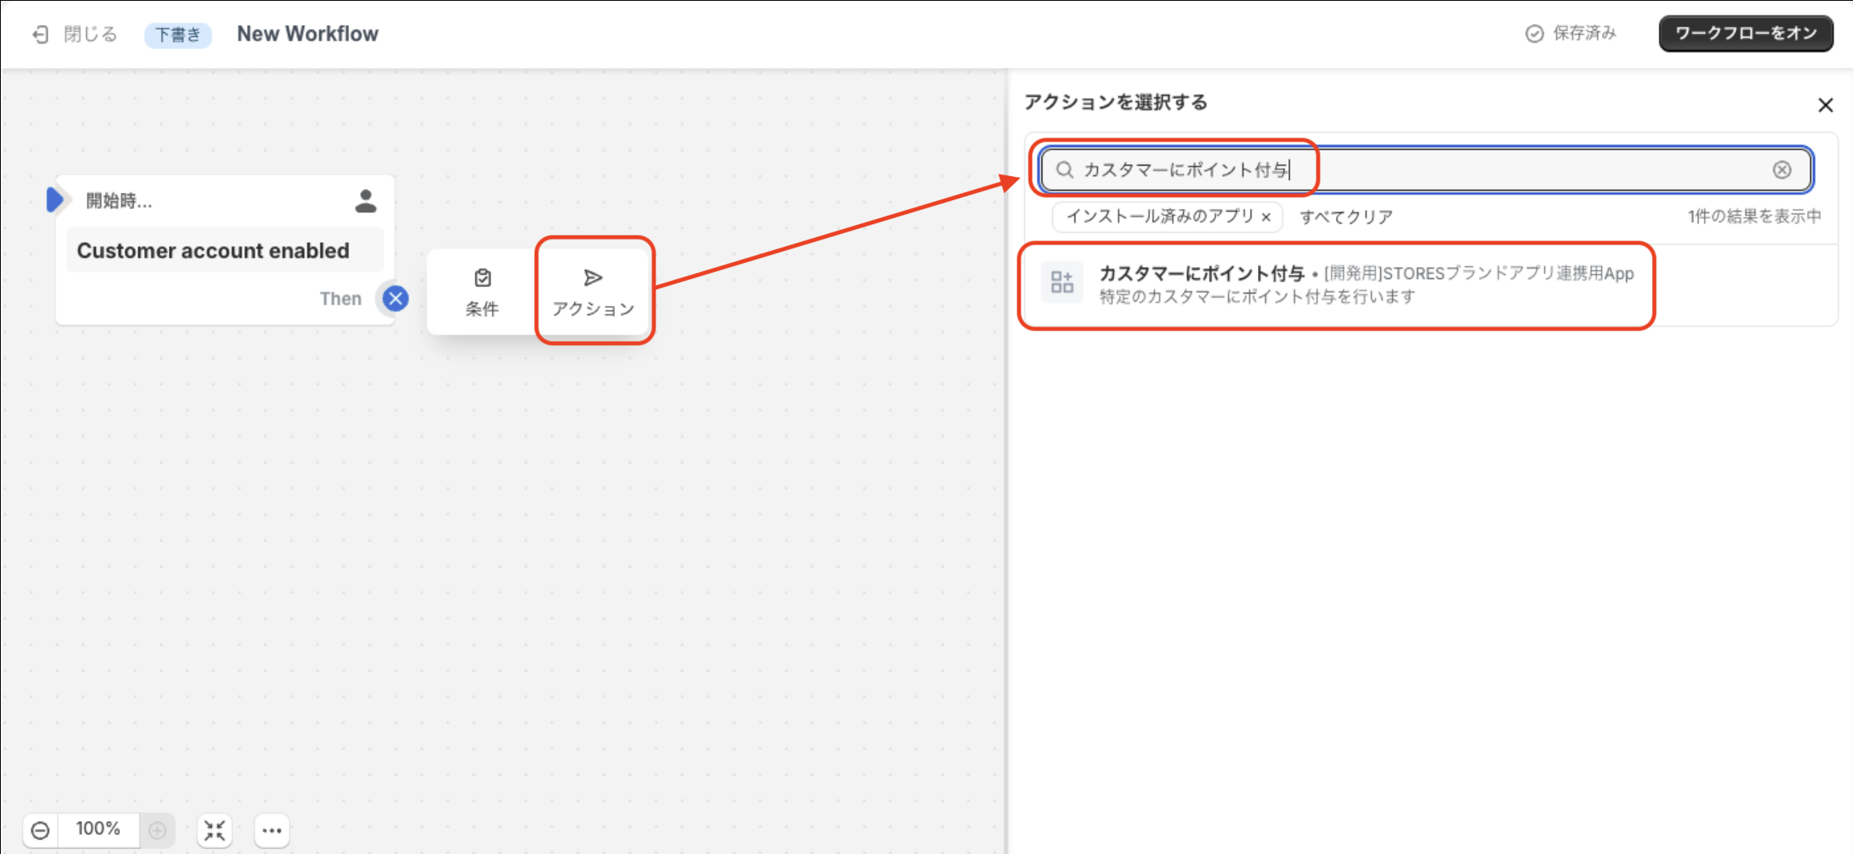Screen dimensions: 1853x854
Task: Remove the インストール済みのアプリ filter tag
Action: (x=1267, y=217)
